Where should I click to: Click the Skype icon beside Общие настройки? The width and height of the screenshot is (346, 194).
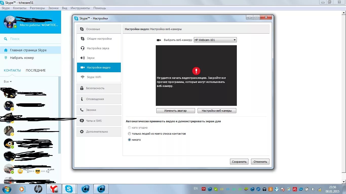(x=83, y=39)
